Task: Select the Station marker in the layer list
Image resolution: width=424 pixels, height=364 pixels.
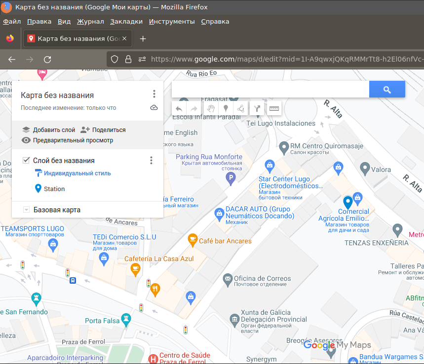Action: [50, 189]
